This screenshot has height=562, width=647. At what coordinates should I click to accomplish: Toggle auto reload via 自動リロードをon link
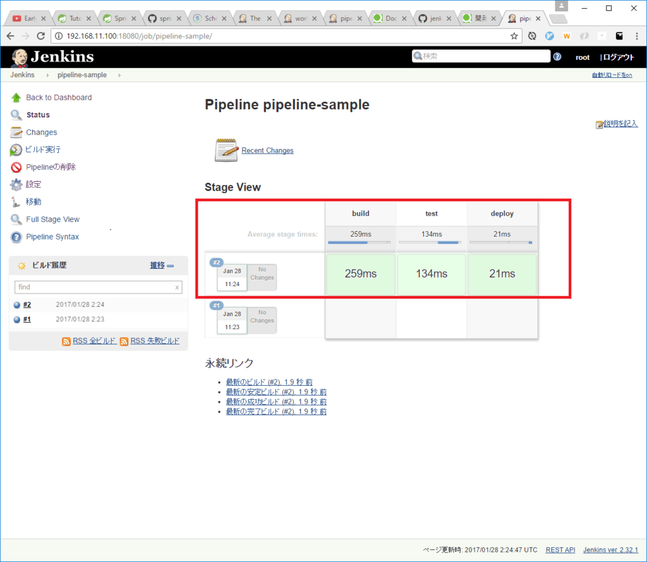(x=612, y=75)
